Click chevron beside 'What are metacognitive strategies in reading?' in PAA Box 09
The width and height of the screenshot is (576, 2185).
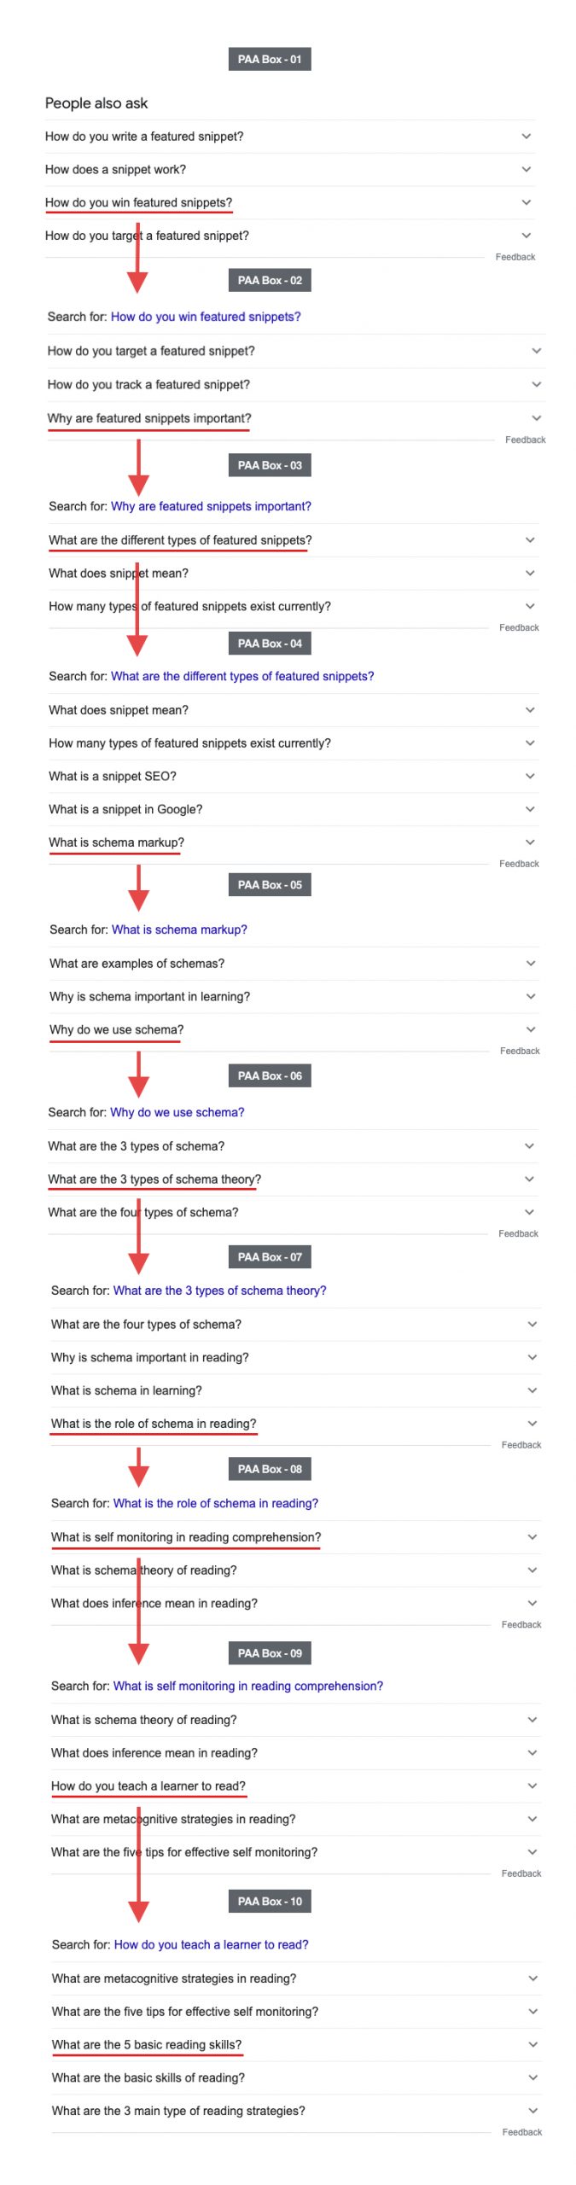point(532,1819)
